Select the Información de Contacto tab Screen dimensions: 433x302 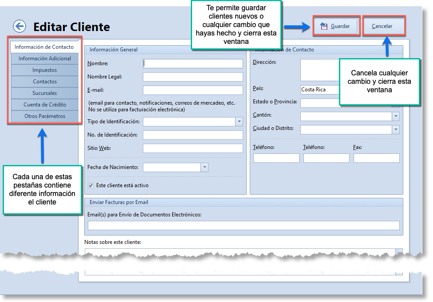pos(44,47)
